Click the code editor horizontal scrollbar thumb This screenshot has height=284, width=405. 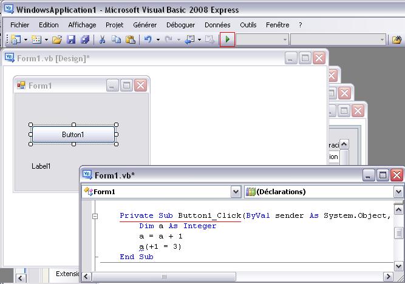point(164,277)
